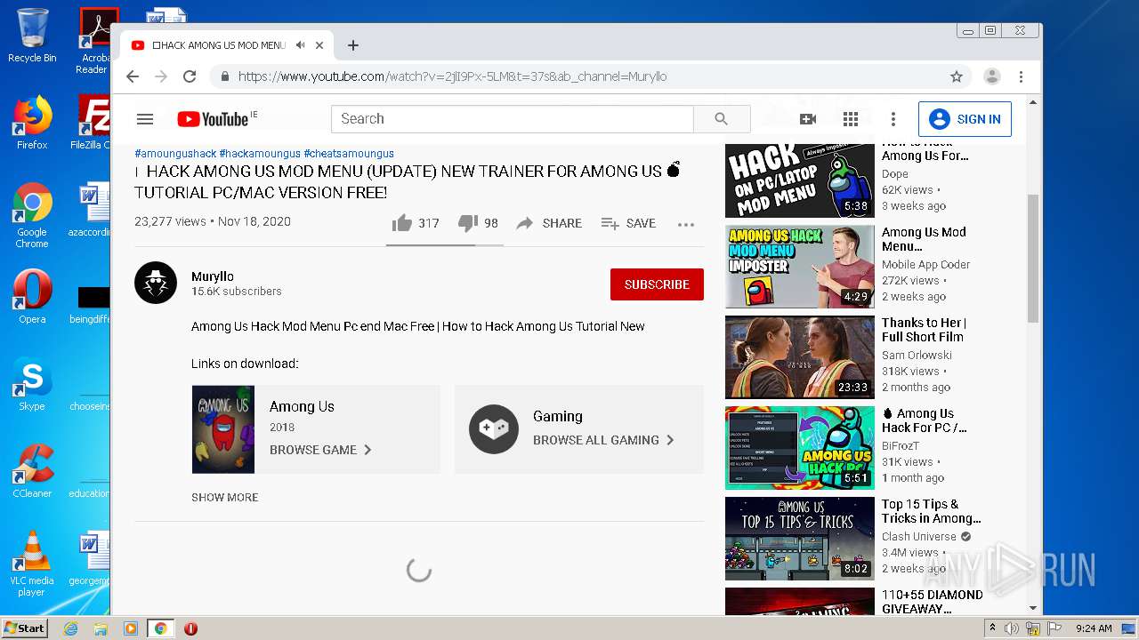Open the Recycle Bin desktop icon

point(32,36)
